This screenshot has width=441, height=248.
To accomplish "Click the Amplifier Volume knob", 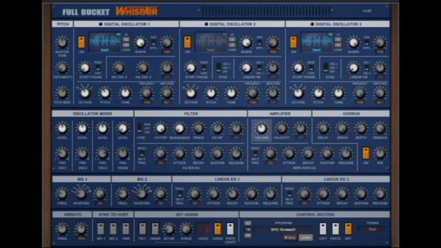I will (261, 128).
